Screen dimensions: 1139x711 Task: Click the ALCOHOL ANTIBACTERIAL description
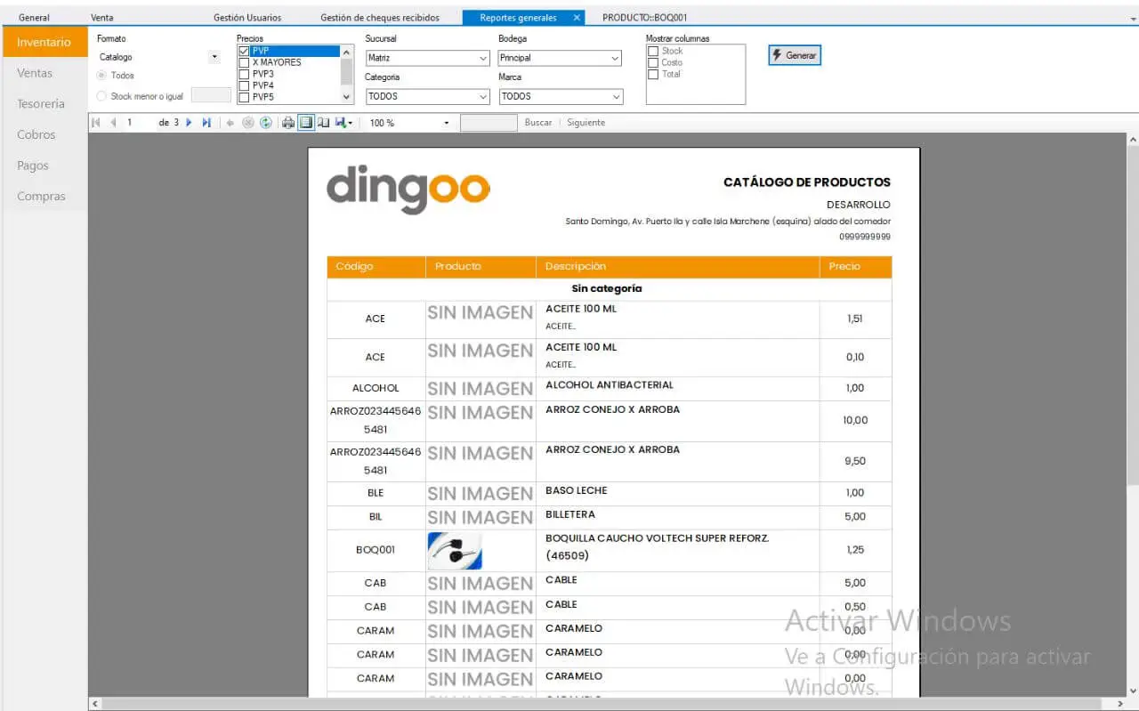tap(610, 385)
